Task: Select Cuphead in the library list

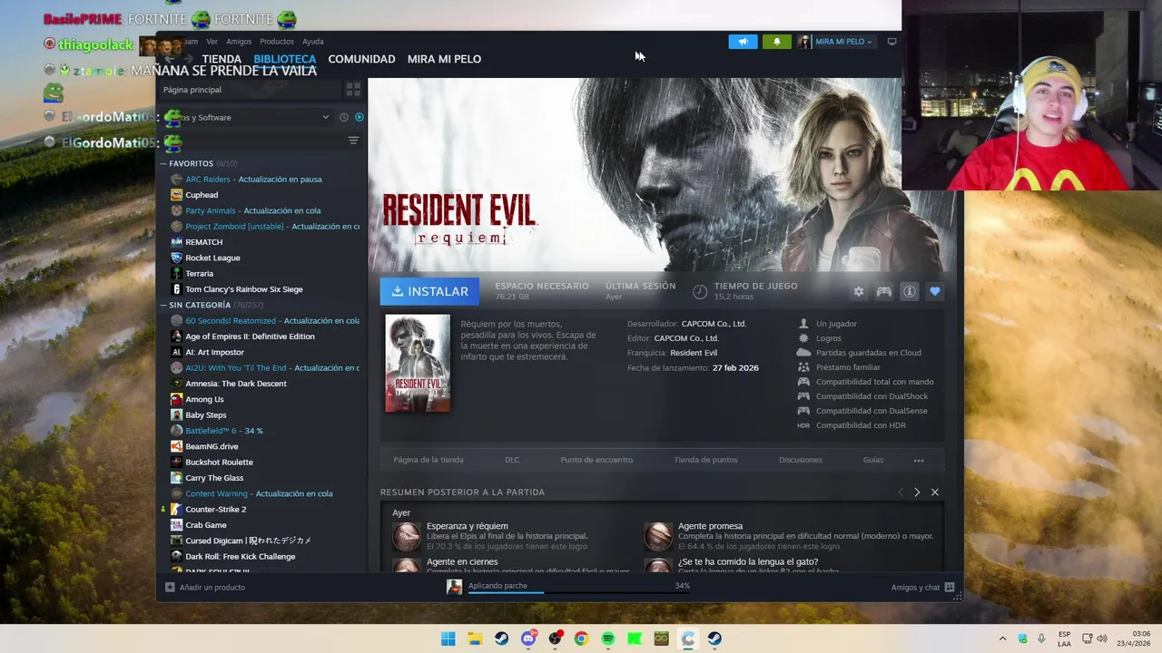Action: tap(202, 195)
